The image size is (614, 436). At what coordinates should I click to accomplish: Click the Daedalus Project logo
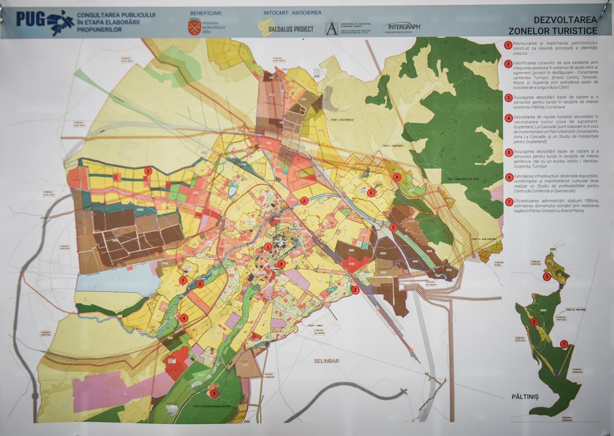(x=285, y=28)
